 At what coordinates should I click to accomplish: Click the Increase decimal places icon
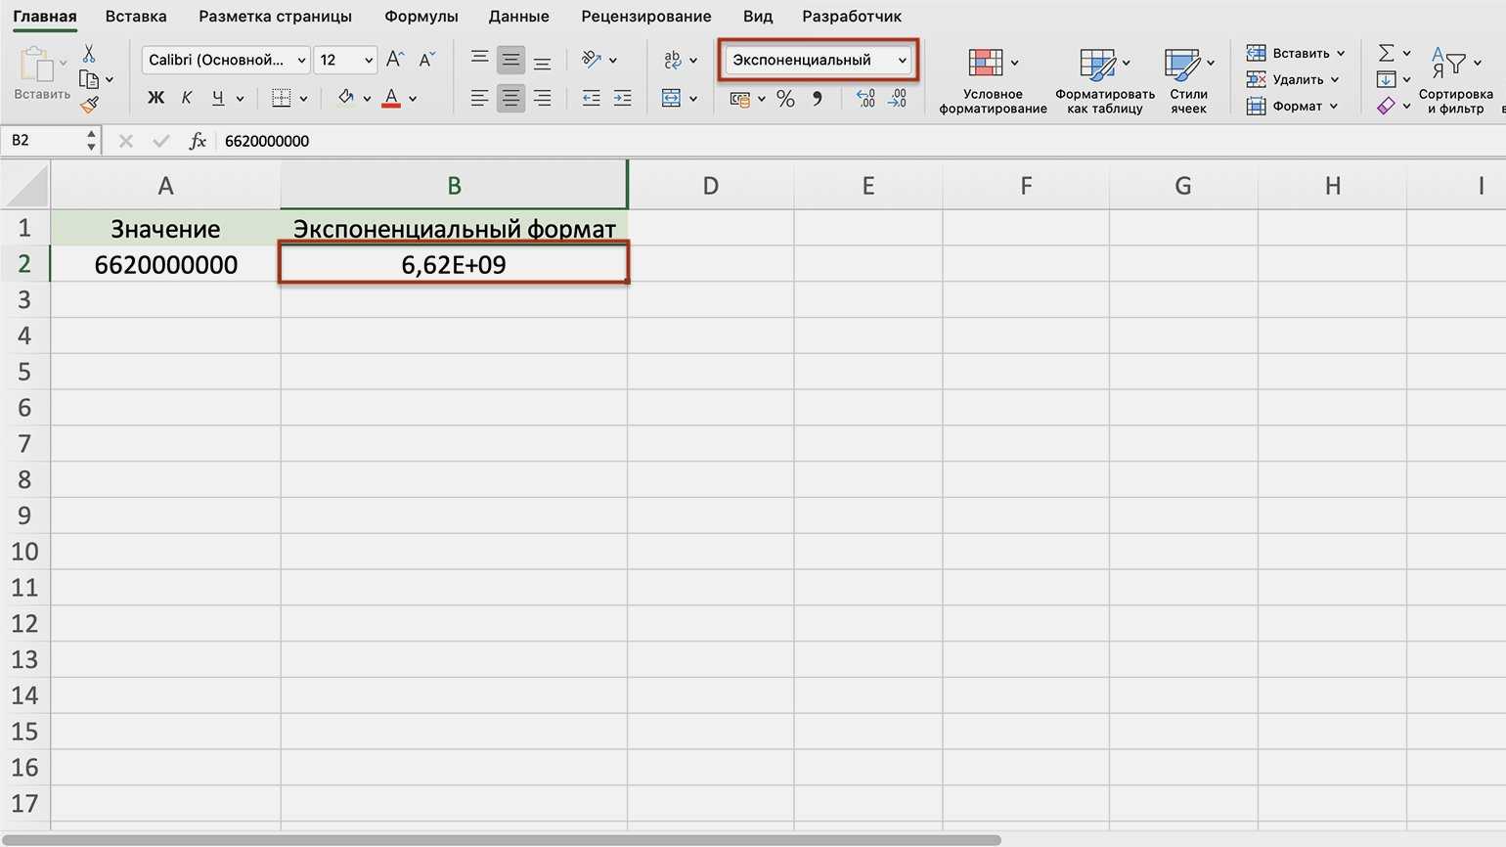[x=866, y=99]
